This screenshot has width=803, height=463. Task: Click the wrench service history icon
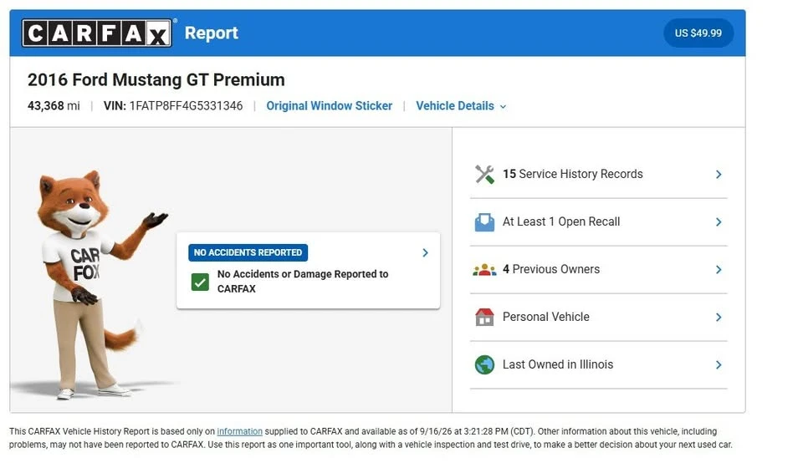coord(484,175)
